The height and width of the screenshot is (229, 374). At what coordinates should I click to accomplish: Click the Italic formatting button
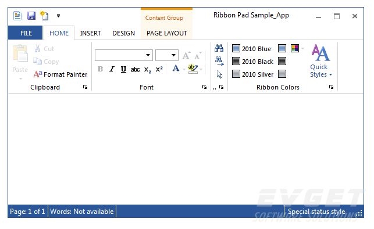tap(112, 69)
